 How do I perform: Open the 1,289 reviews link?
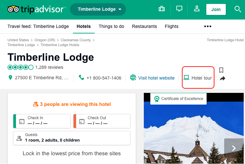tap(49, 67)
